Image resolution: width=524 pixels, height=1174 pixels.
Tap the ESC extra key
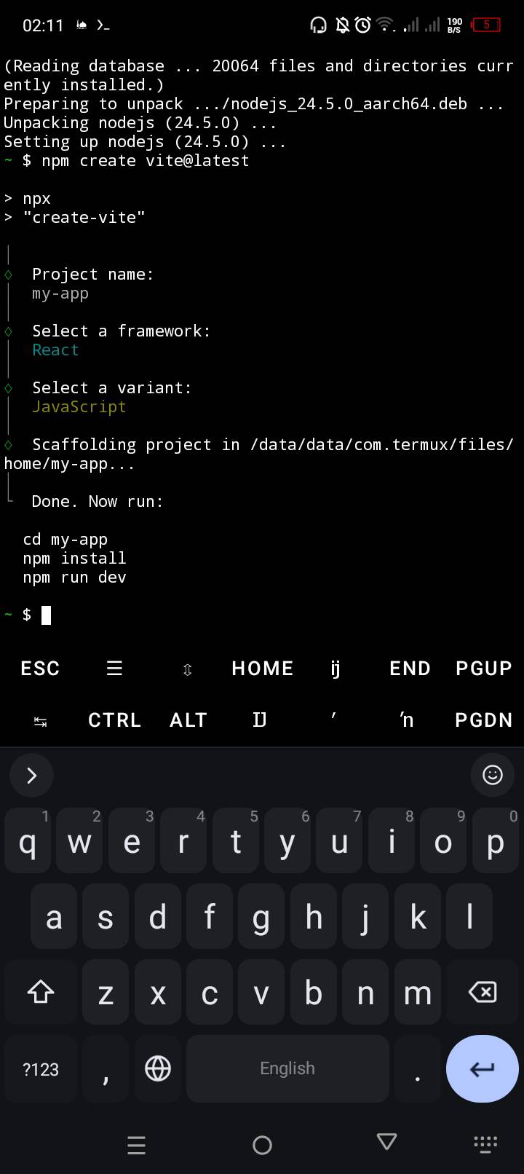40,668
